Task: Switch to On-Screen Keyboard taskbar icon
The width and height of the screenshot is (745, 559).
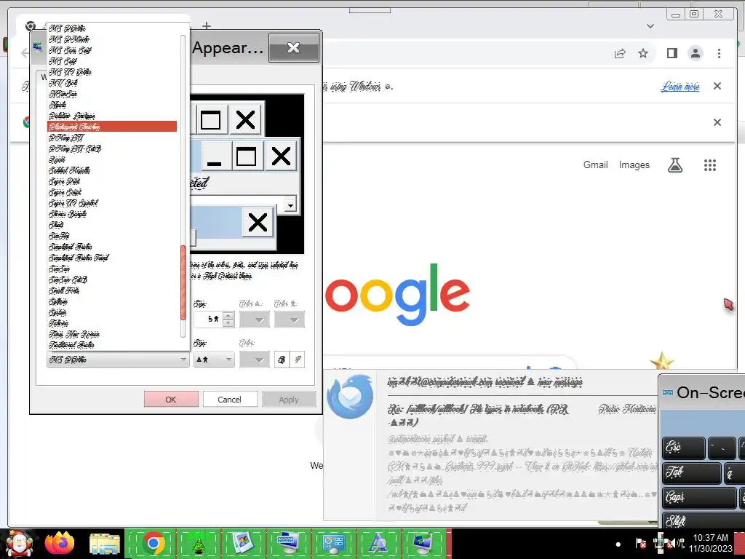Action: pyautogui.click(x=288, y=543)
